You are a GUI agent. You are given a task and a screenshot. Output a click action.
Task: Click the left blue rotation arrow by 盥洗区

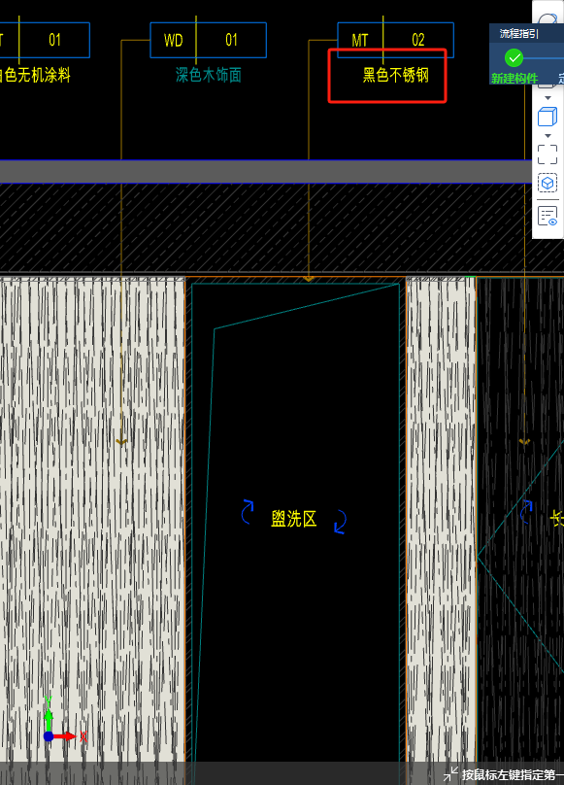[248, 512]
